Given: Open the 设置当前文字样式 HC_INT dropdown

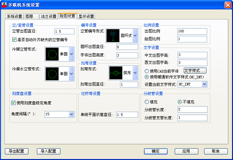Looking at the screenshot, I should 204,84.
